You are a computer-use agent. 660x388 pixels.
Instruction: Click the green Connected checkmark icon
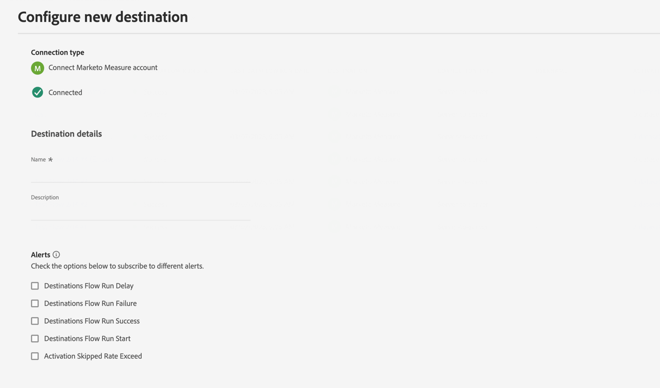(x=37, y=92)
